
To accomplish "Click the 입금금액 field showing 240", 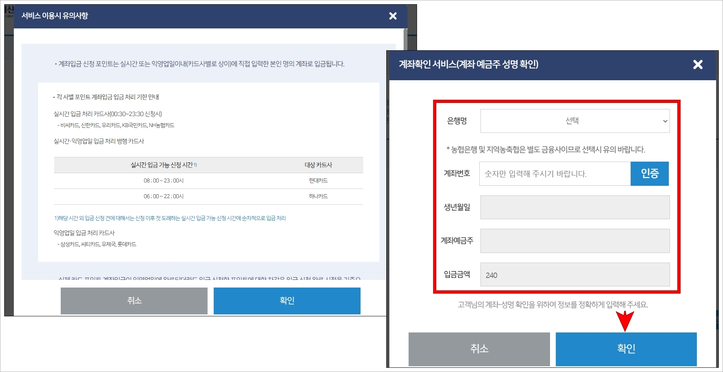I will pos(574,274).
